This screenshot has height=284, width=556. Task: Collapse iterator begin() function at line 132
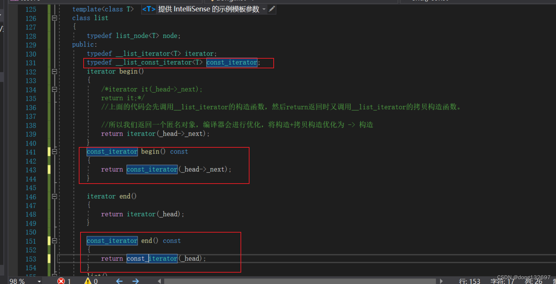click(x=54, y=71)
